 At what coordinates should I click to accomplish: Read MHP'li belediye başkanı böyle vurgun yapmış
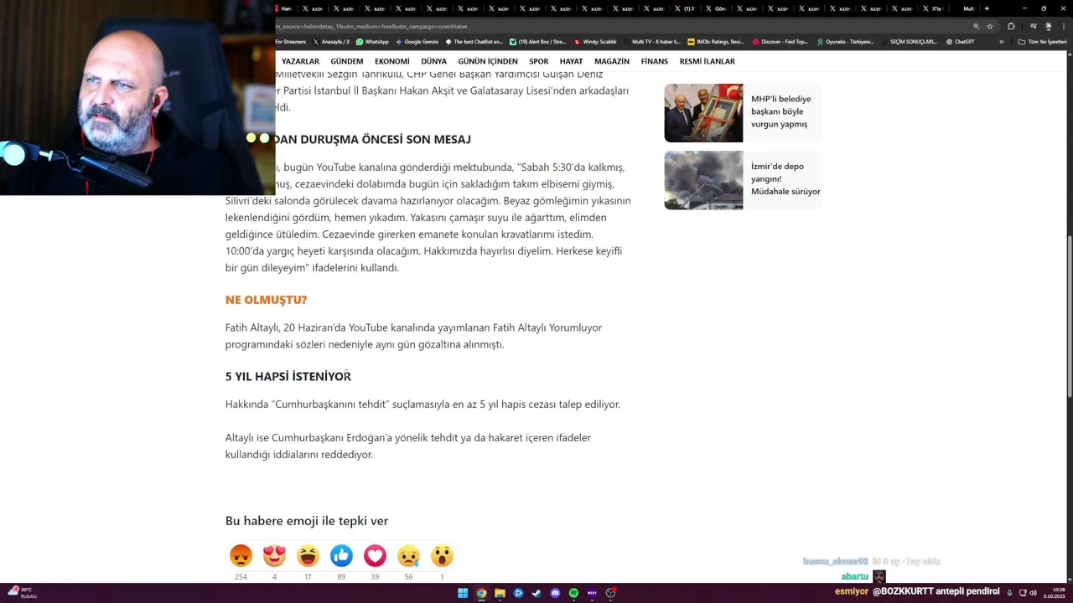(780, 111)
